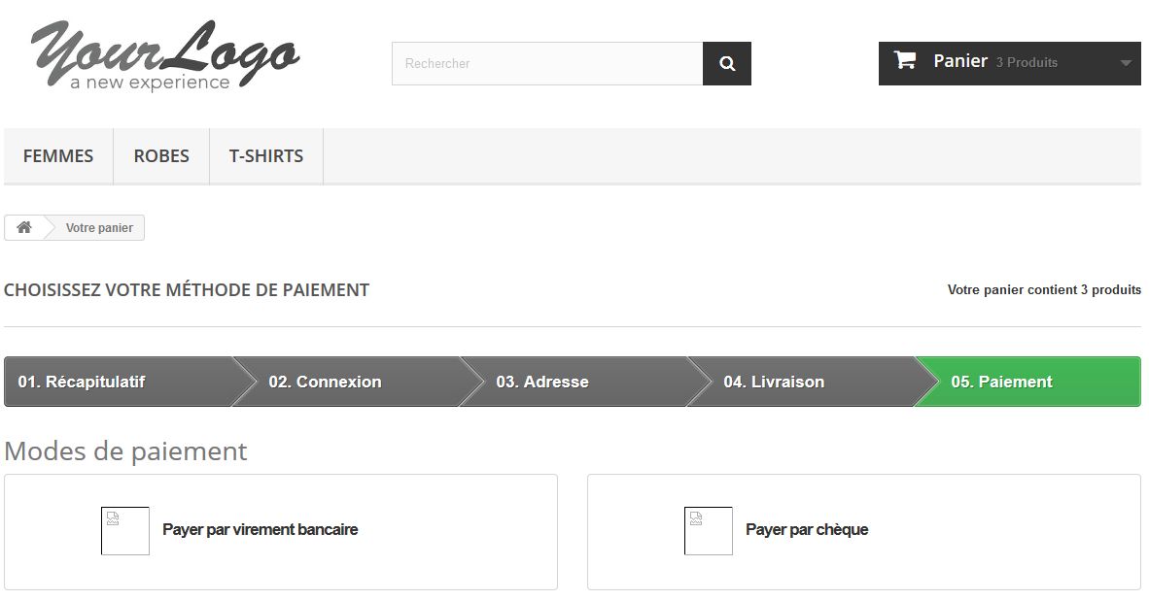Click the home breadcrumb icon
Image resolution: width=1149 pixels, height=600 pixels.
tap(24, 227)
